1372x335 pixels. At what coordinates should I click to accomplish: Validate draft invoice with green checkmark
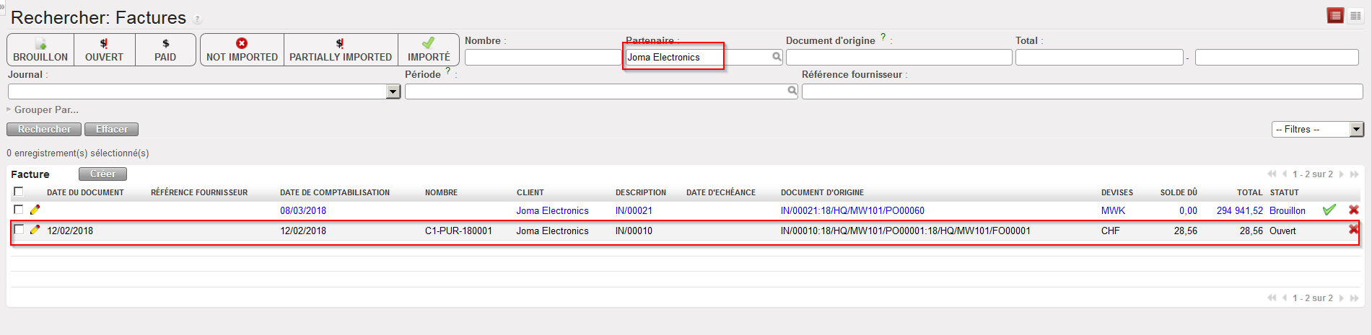(x=1329, y=210)
